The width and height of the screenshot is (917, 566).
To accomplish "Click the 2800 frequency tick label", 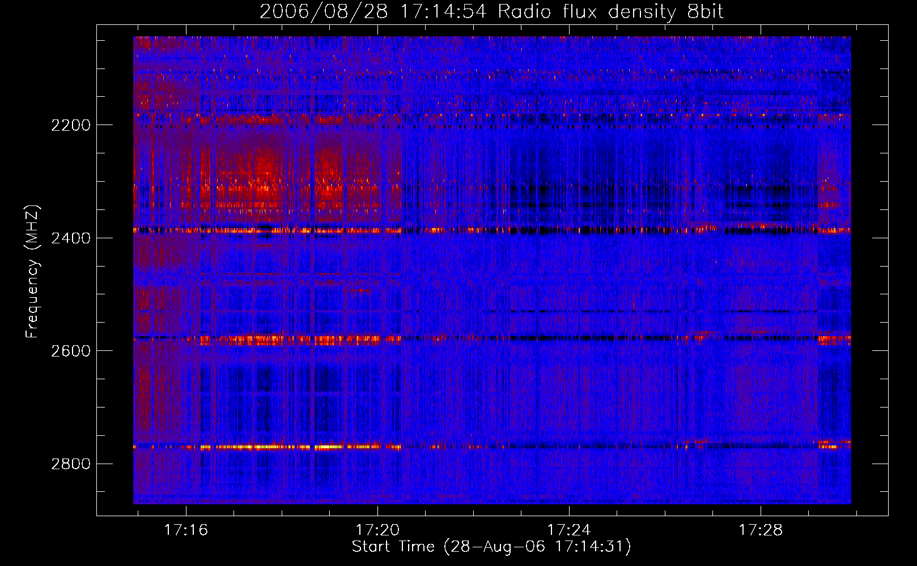I will pyautogui.click(x=71, y=464).
